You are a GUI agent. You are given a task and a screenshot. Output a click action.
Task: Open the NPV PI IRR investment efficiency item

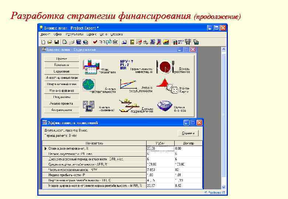tap(136, 67)
